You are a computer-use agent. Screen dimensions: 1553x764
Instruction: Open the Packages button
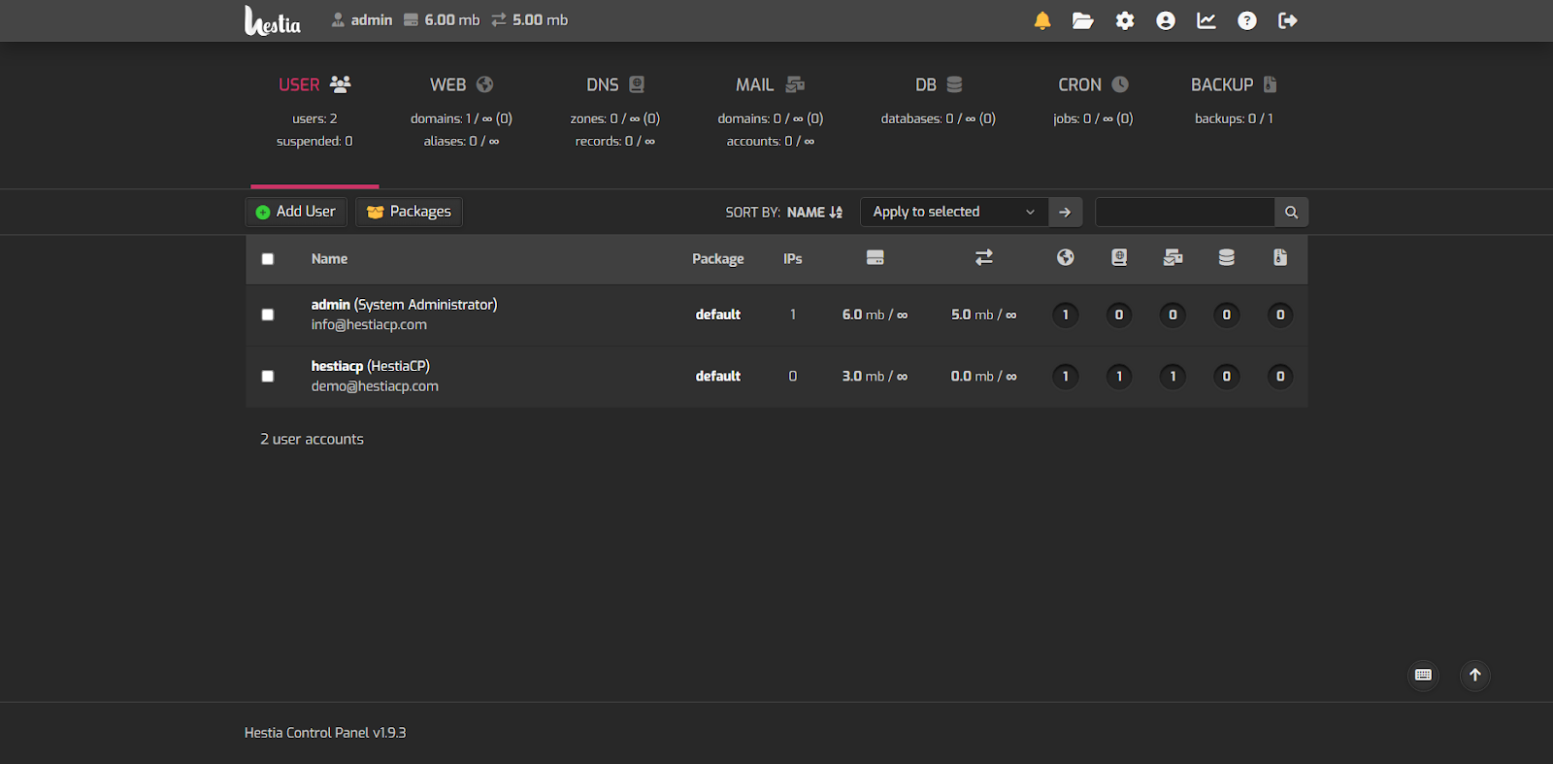click(x=409, y=212)
